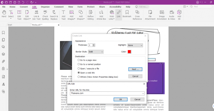The height and width of the screenshot is (111, 214).
Task: Expand the Select tool dropdown arrow
Action: tap(11, 19)
